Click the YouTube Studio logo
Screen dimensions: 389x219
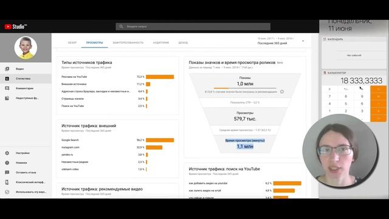[x=16, y=27]
